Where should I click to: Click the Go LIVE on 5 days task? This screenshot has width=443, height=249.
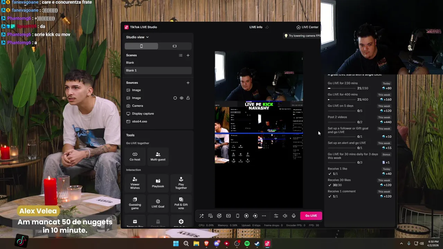(x=360, y=108)
